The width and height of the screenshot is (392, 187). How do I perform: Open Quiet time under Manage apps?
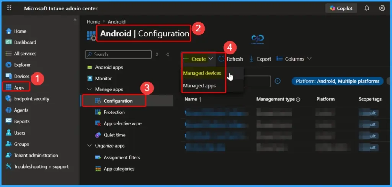point(114,135)
